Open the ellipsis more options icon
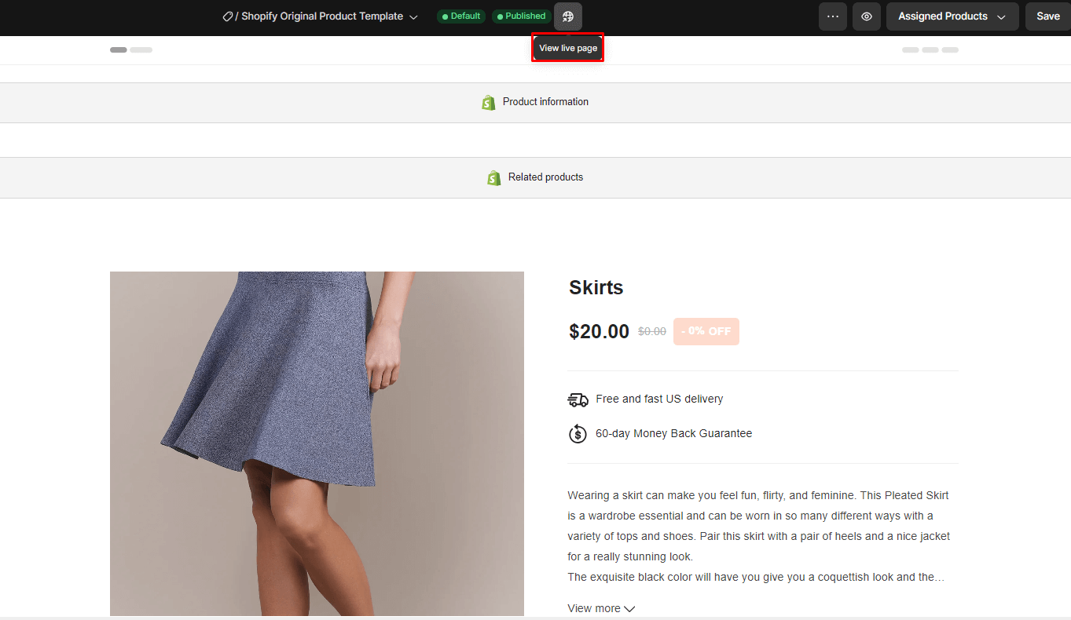 pos(832,16)
